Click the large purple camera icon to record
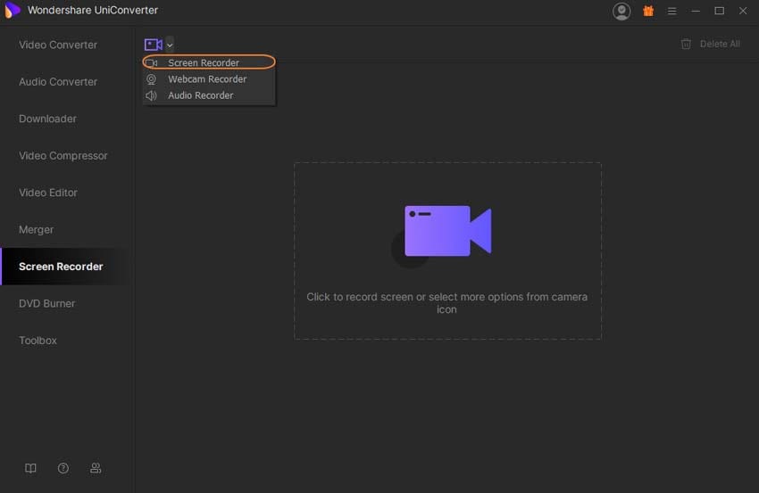The image size is (759, 493). (x=447, y=231)
